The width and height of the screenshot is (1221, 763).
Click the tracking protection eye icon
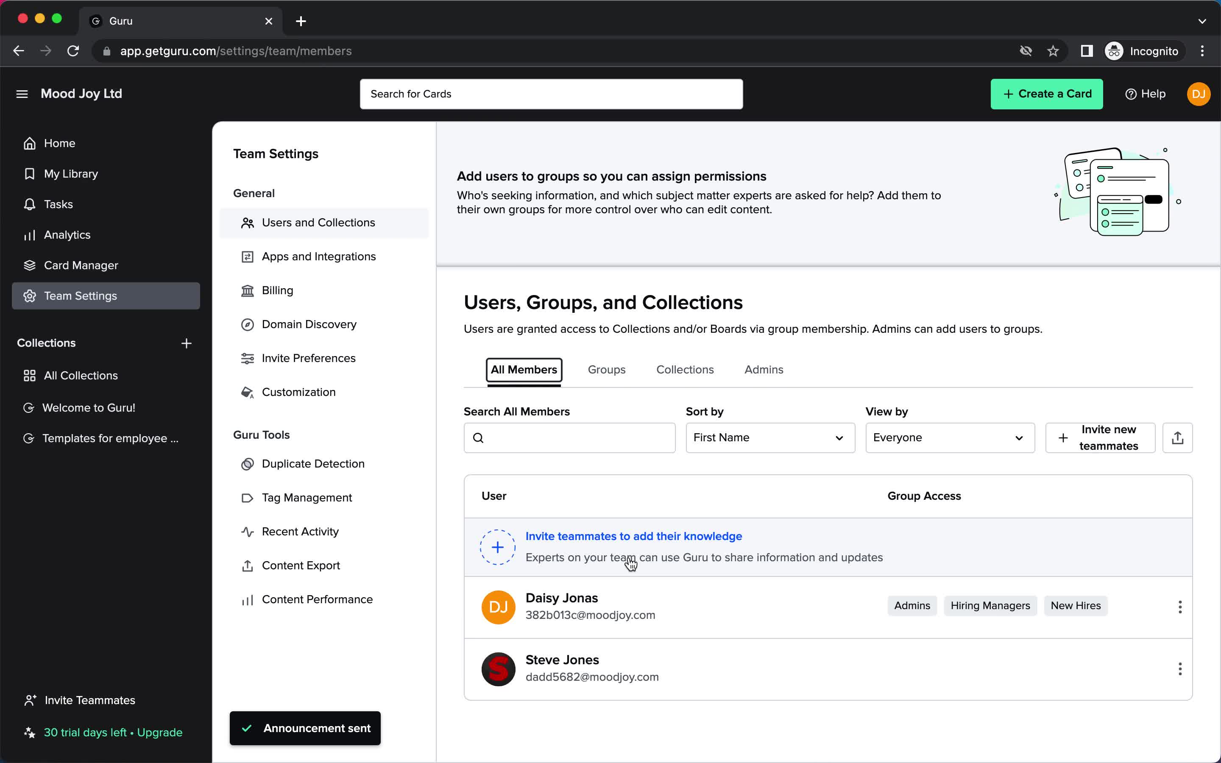1025,51
